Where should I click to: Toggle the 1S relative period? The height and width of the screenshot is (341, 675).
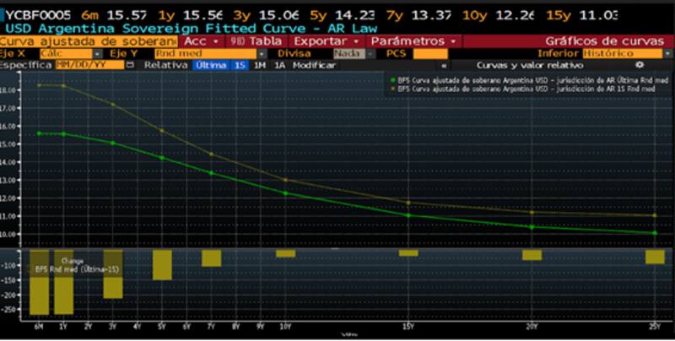(240, 64)
